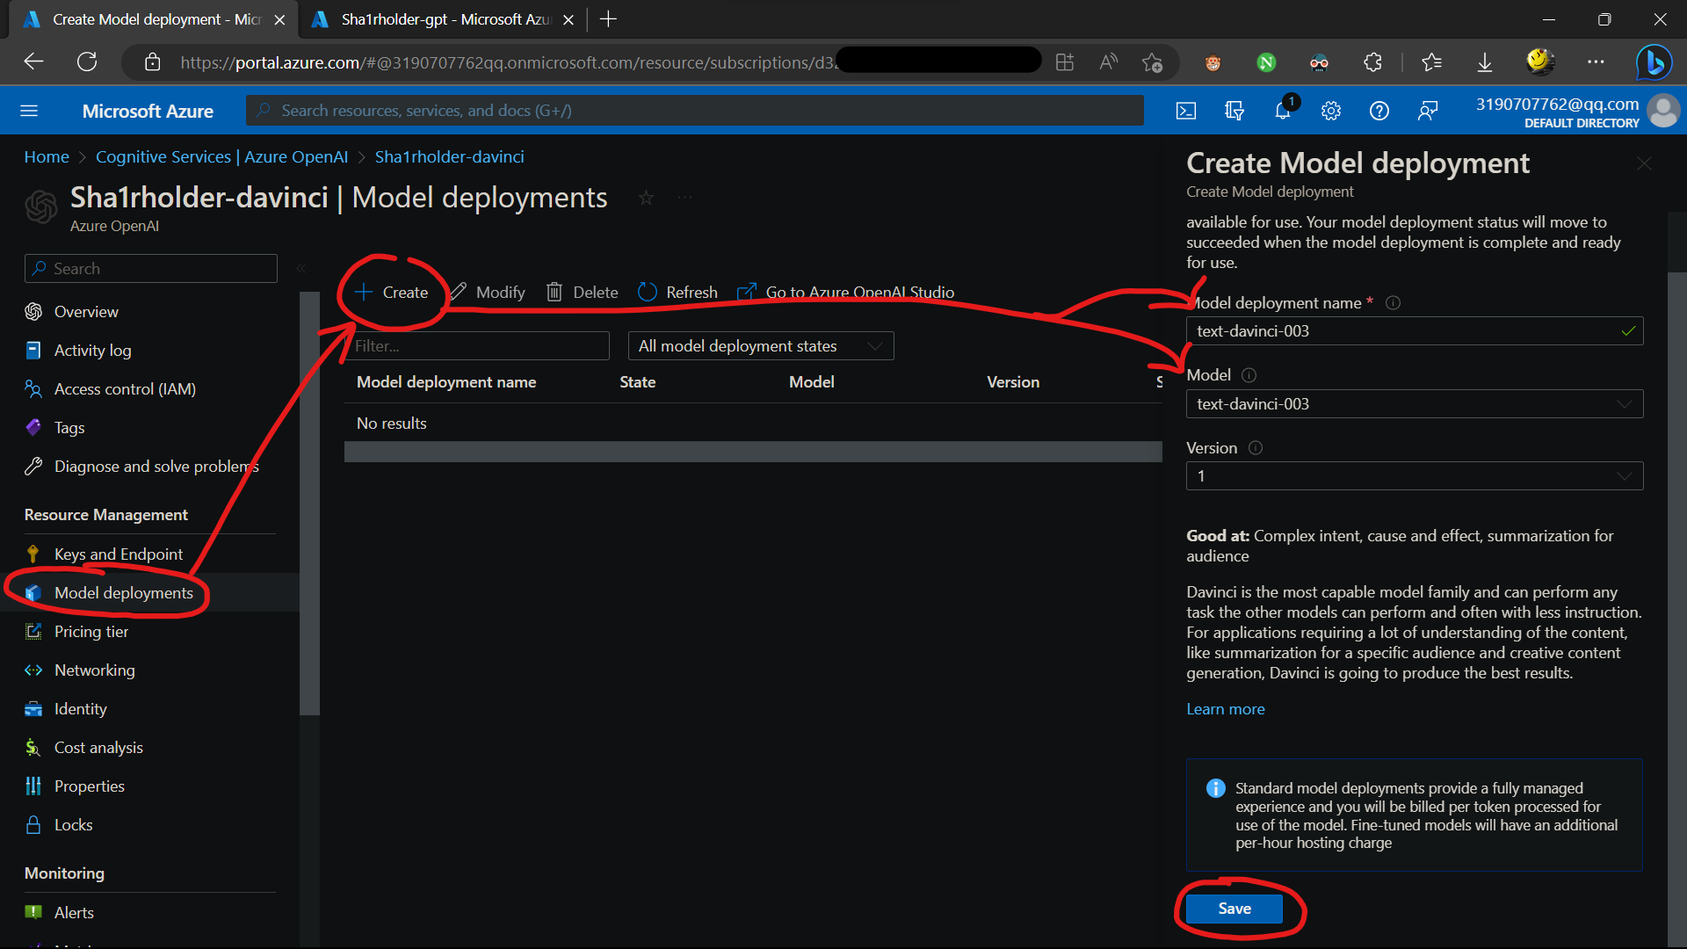
Task: Click the Refresh deployments icon
Action: coord(648,292)
